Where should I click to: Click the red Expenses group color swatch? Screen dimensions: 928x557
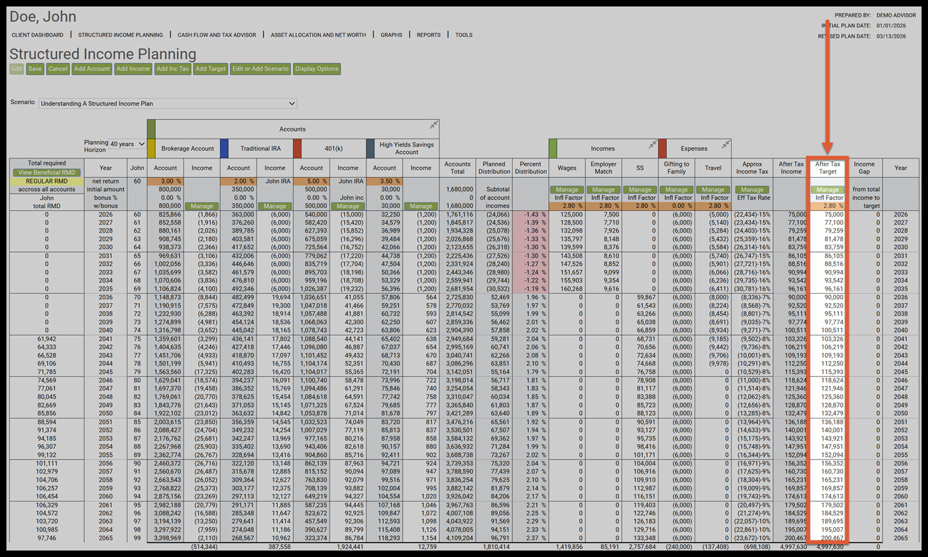point(662,148)
